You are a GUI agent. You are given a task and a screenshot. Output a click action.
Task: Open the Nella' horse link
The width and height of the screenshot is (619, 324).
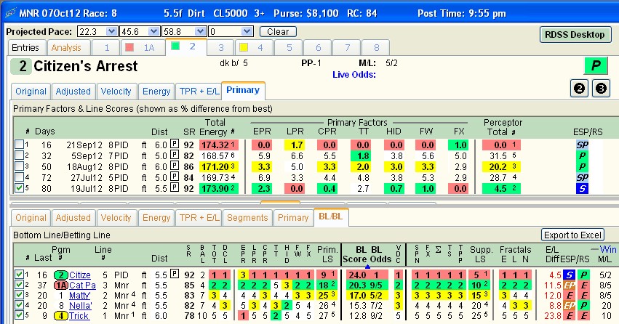[81, 306]
